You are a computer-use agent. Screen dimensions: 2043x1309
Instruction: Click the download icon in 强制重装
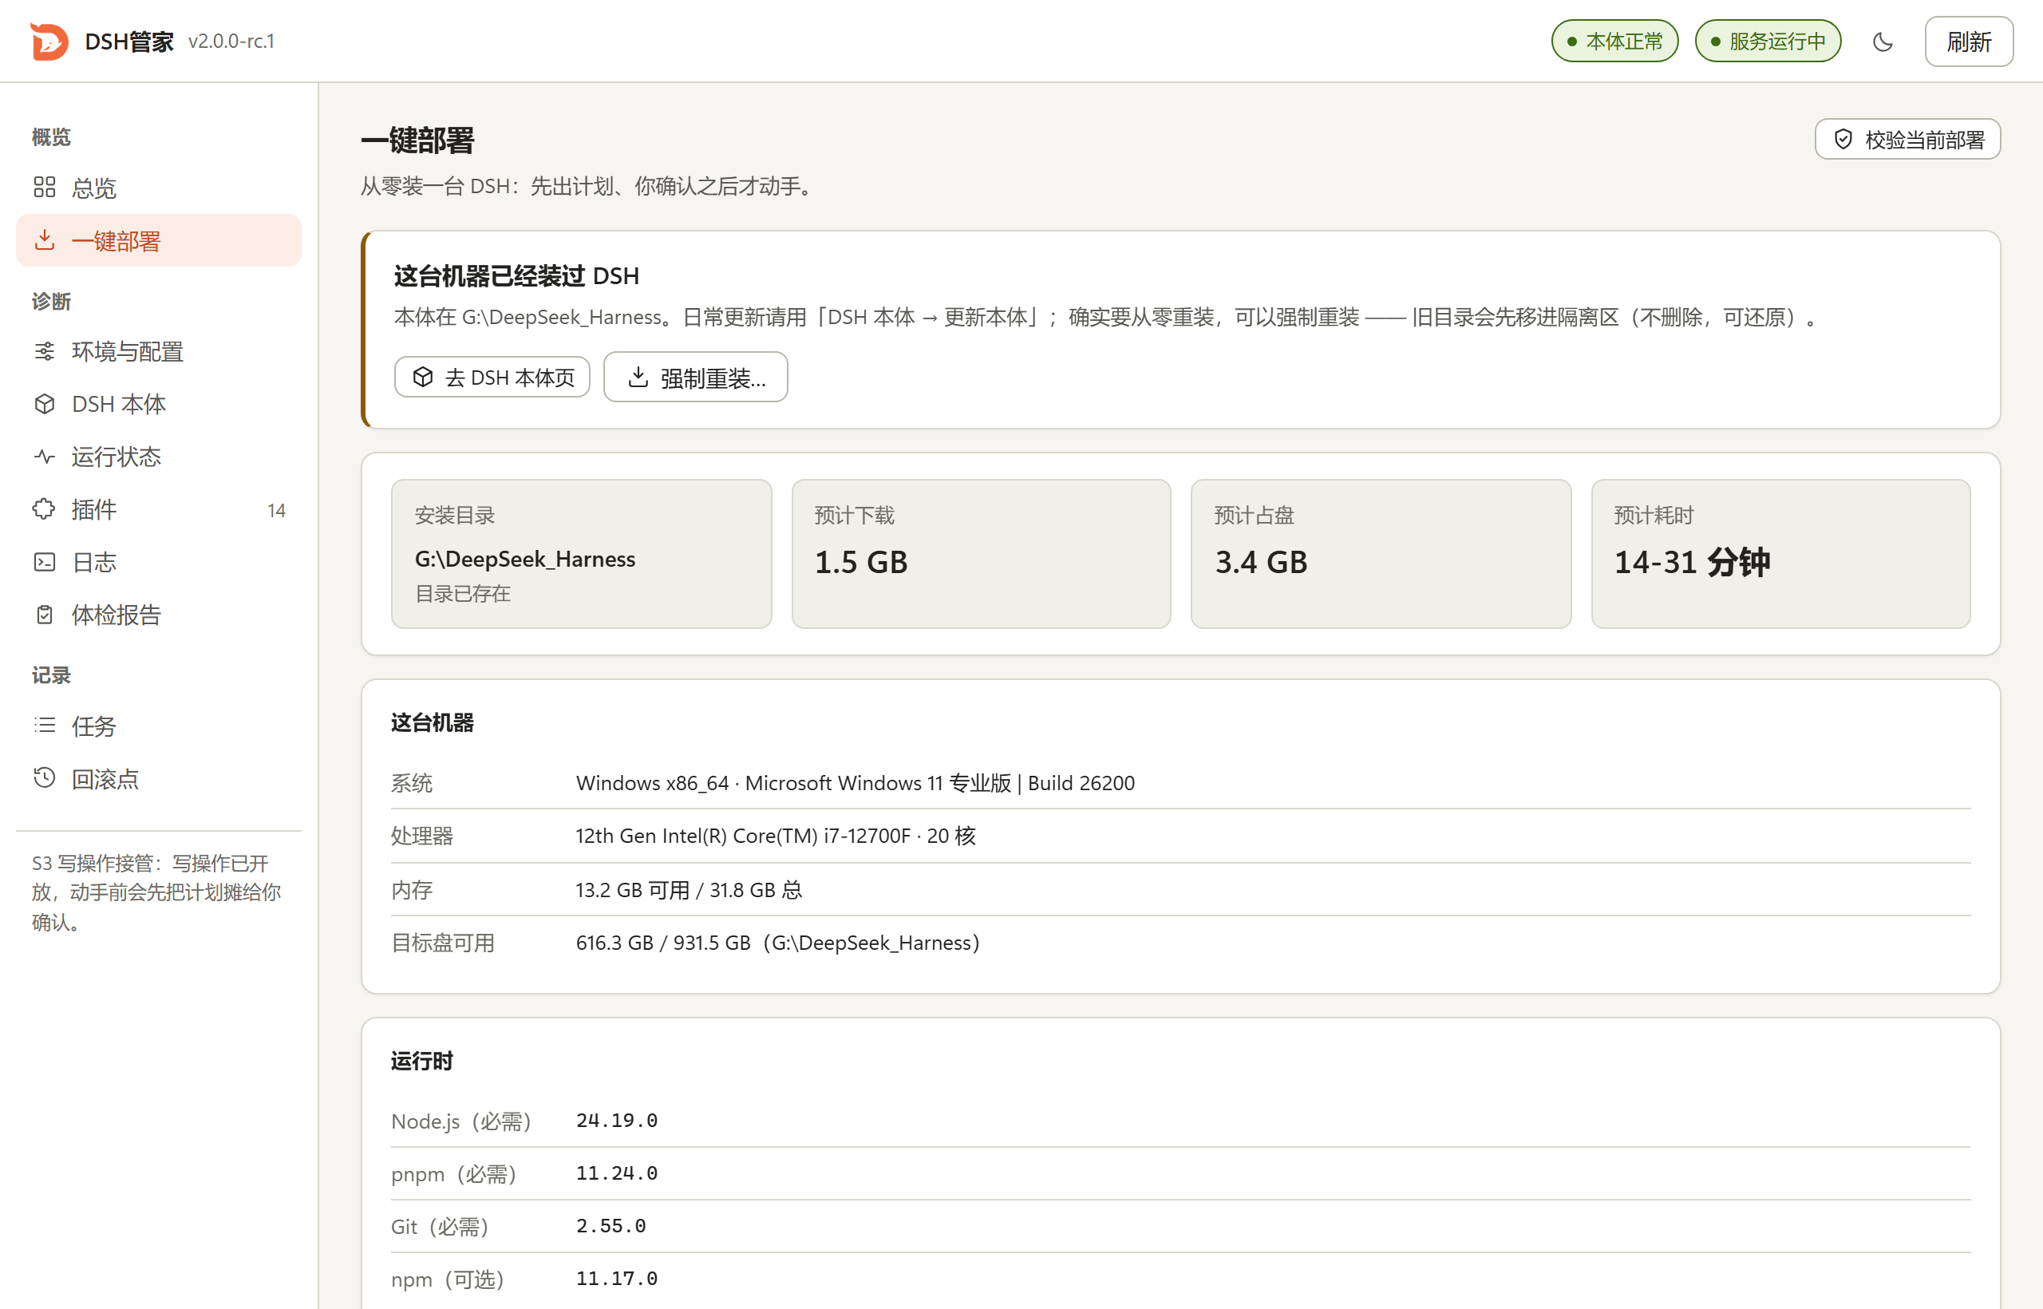click(638, 378)
